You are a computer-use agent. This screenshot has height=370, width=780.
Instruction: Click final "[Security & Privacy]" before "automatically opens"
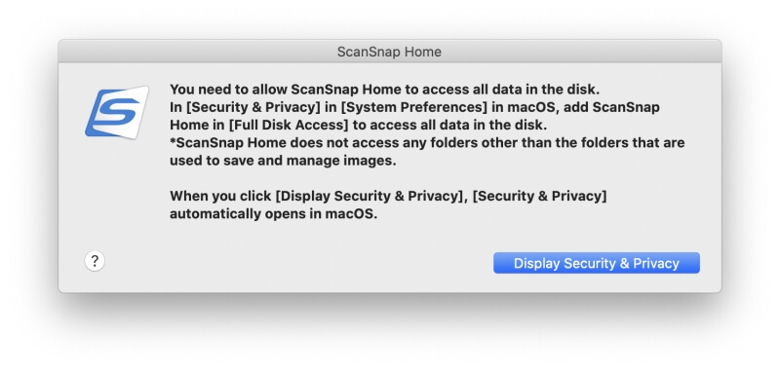540,196
